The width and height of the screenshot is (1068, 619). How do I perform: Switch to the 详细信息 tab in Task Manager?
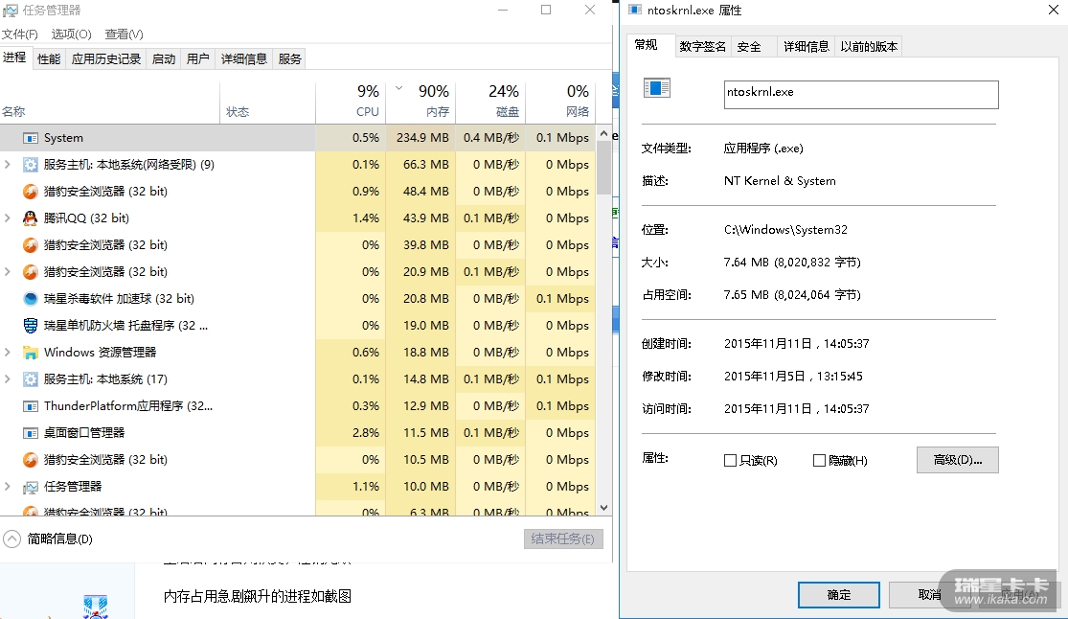(244, 59)
